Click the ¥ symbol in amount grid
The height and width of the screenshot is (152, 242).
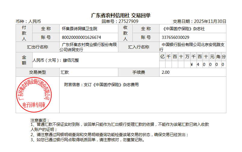pos(192,64)
